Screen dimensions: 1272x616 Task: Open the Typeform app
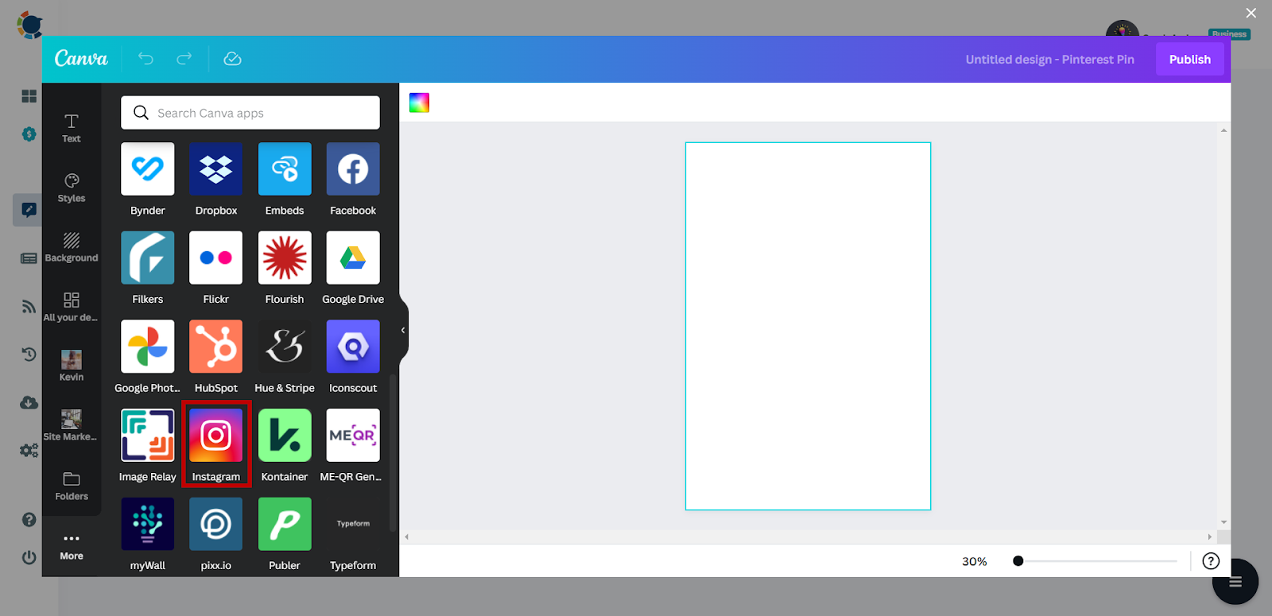tap(353, 524)
